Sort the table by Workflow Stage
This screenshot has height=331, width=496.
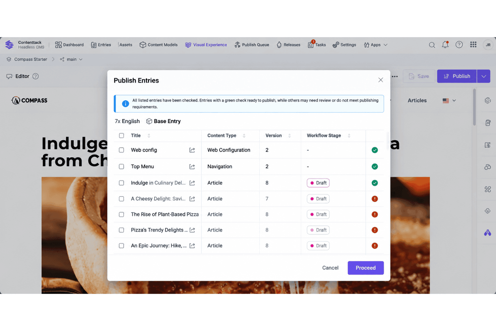349,135
